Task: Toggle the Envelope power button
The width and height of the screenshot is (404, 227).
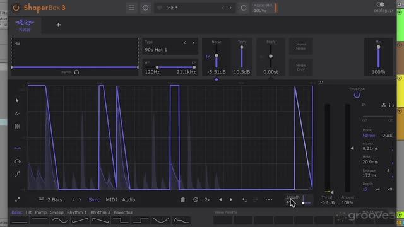Action: coord(357,95)
